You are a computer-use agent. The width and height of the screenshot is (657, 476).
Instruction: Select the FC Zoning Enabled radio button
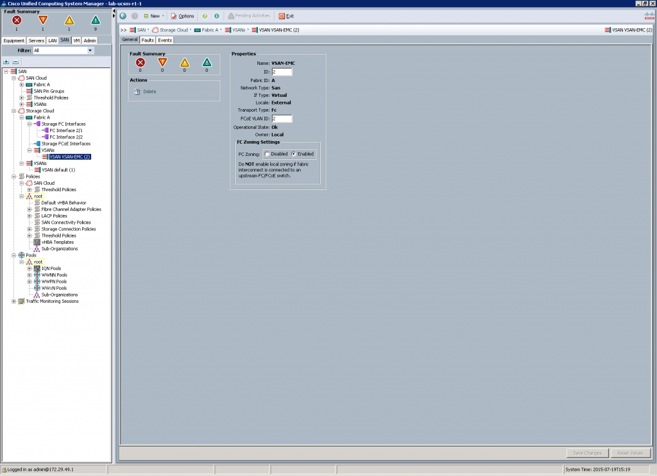(293, 154)
